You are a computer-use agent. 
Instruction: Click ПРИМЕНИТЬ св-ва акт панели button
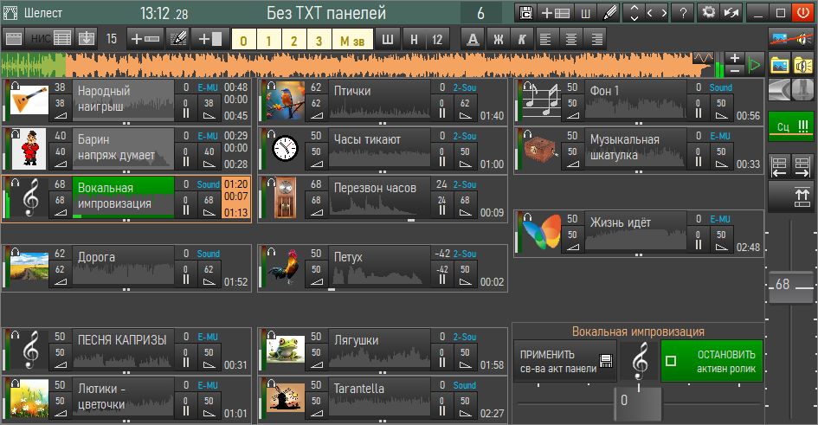(565, 362)
